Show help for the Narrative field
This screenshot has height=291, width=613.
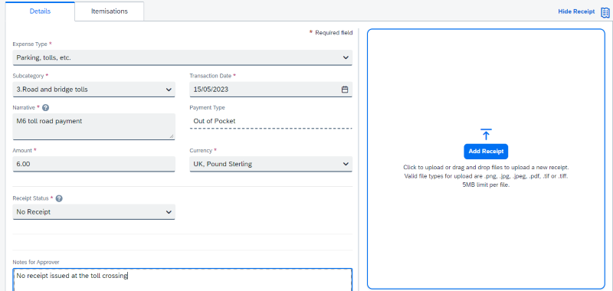click(x=45, y=108)
